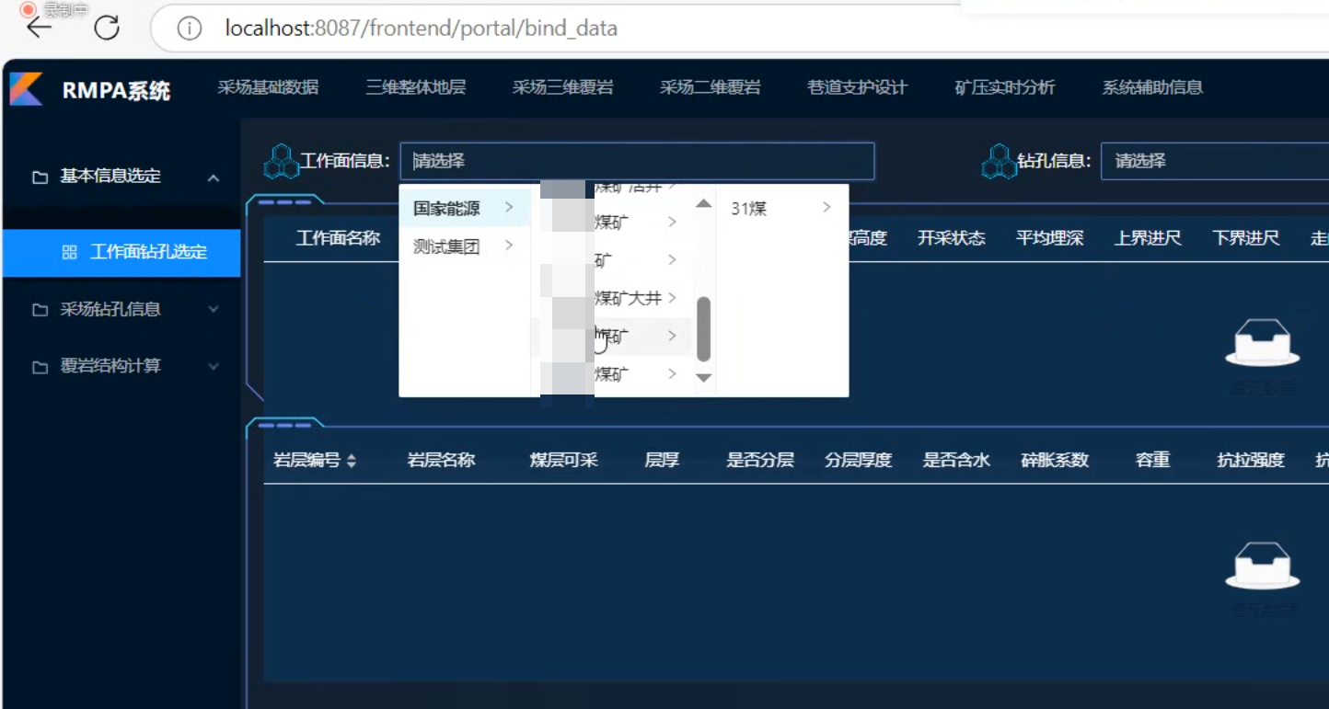Collapse 基本信息选定 with its up chevron
Image resolution: width=1329 pixels, height=709 pixels.
[214, 177]
